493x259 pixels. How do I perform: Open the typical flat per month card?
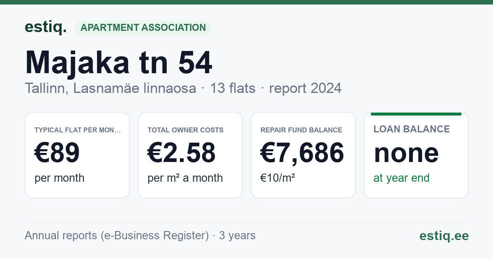click(77, 155)
